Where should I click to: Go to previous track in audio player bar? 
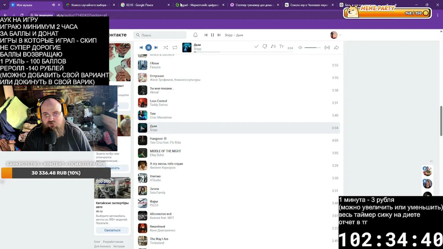[x=141, y=47]
